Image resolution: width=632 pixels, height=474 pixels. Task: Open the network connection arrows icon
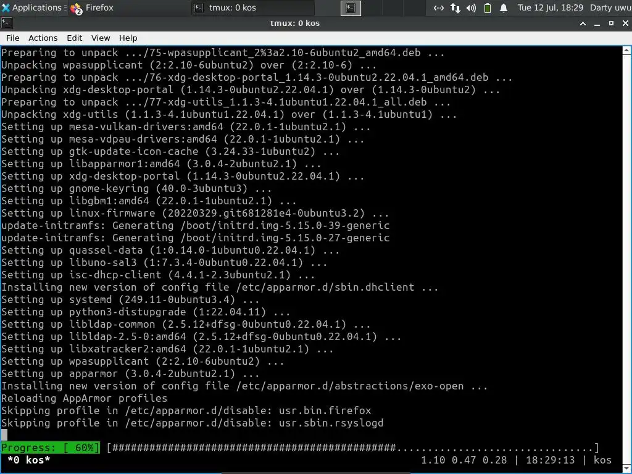[x=439, y=7]
